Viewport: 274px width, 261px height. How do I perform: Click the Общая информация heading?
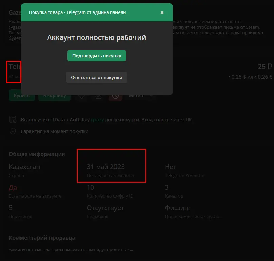[x=37, y=154]
